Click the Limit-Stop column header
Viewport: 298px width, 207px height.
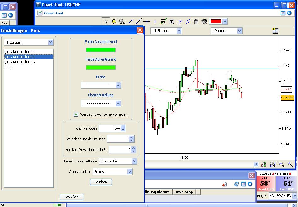point(184,192)
